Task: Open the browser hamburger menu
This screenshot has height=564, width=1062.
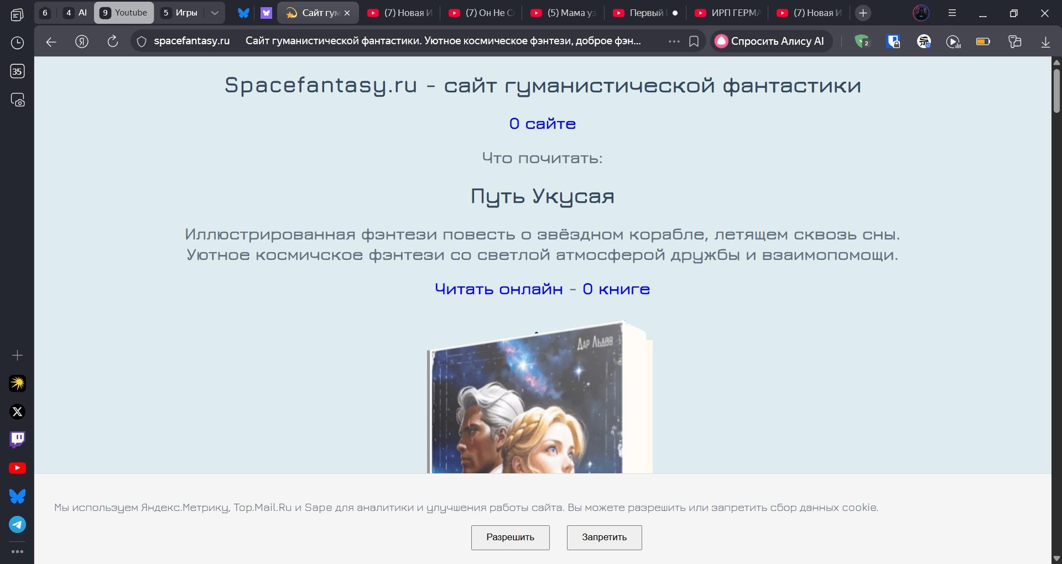Action: coord(952,13)
